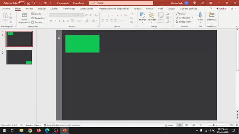Screen dimensions: 239x134
Task: Open the Diseñador design ideas
Action: 212,17
